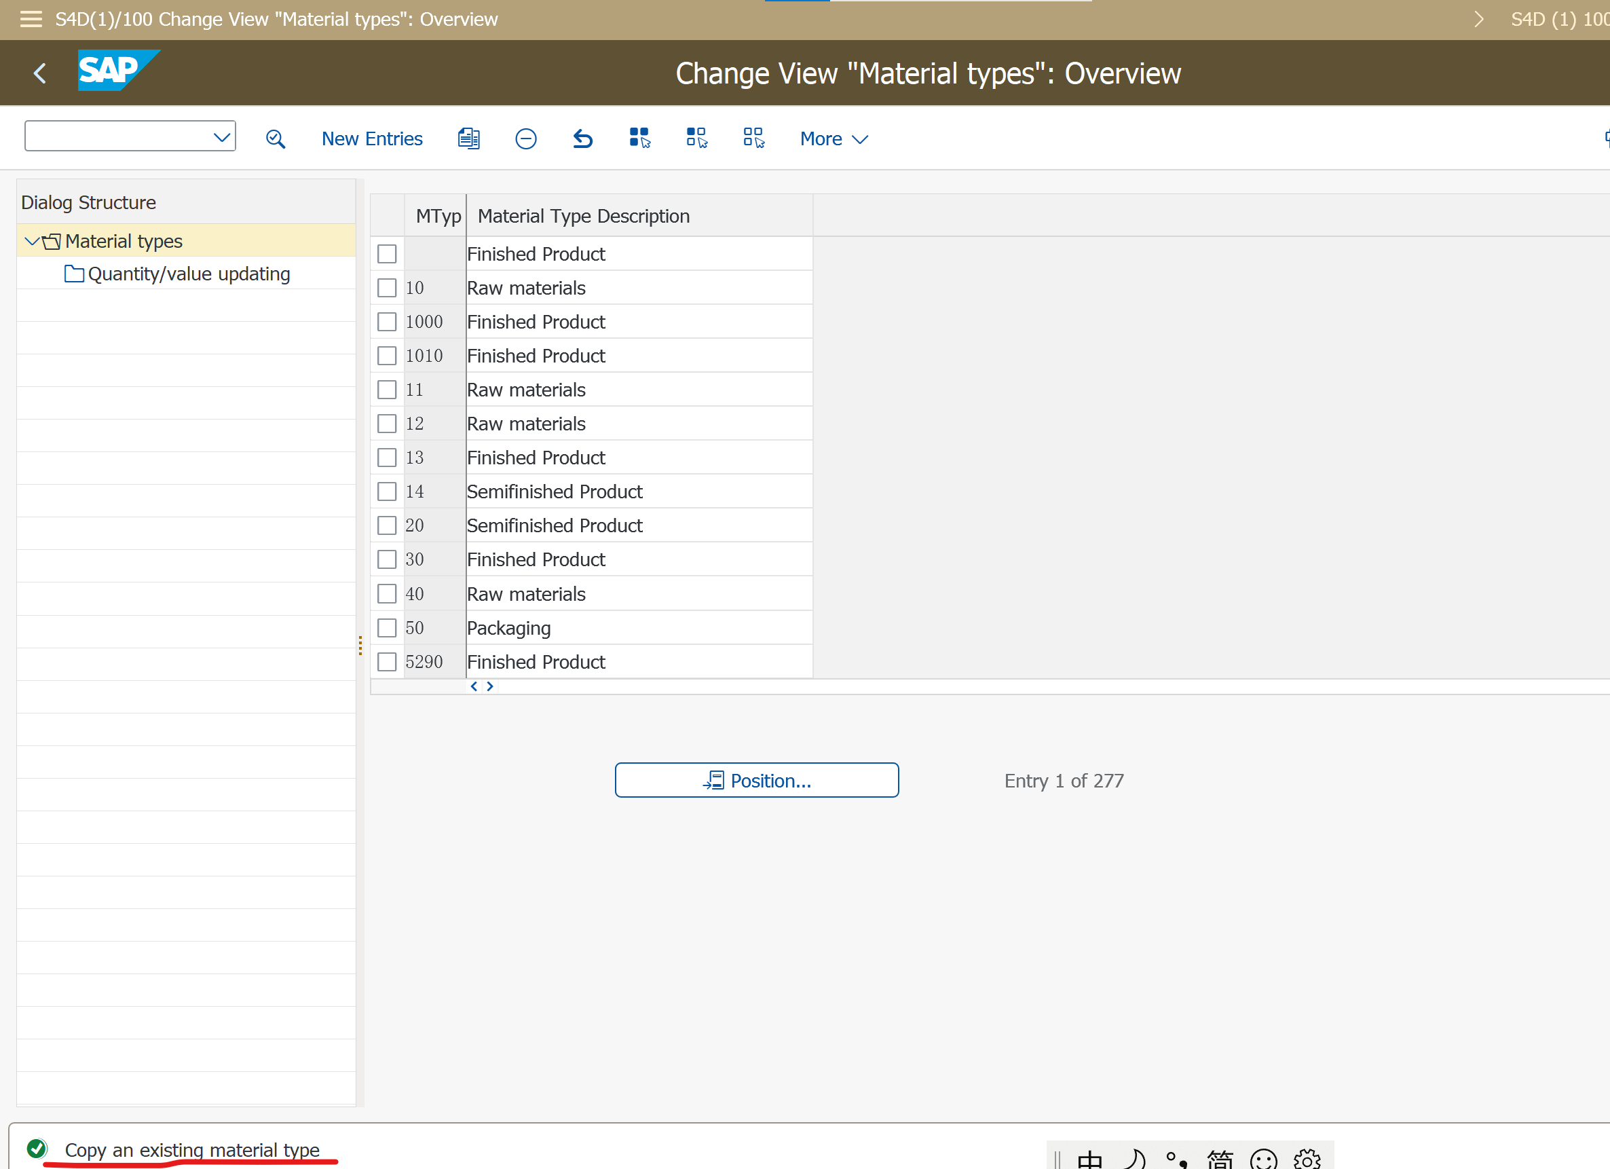Click status message 'Copy an existing material type'
This screenshot has width=1610, height=1169.
191,1149
